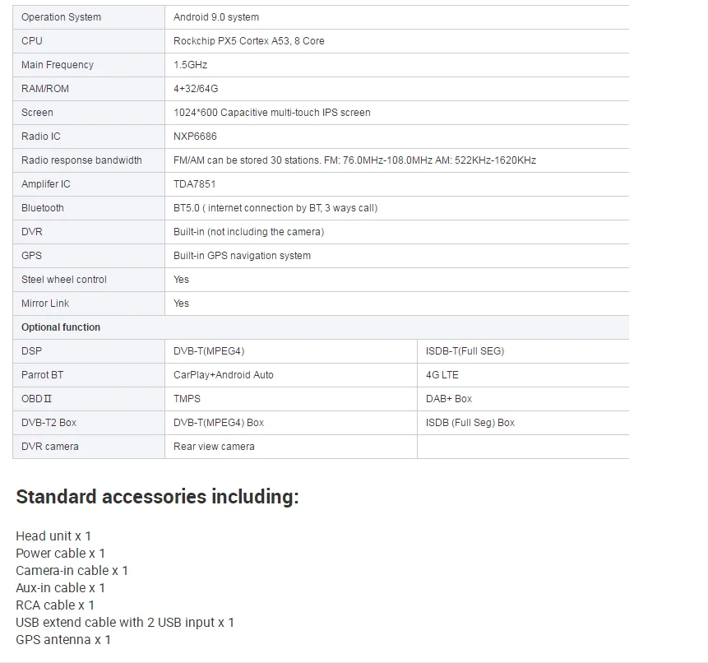Select the 'ISDB (Full Seg) Box' cell
Viewport: 708px width, 663px height.
(470, 423)
